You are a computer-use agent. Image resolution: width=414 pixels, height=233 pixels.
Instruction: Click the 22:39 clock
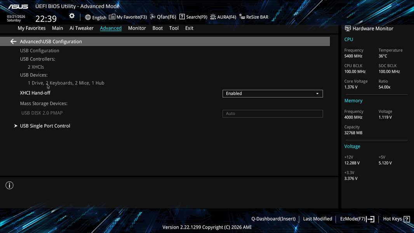point(46,19)
